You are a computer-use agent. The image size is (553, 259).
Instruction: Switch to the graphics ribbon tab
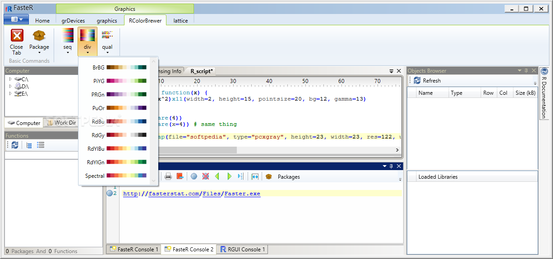pos(107,20)
